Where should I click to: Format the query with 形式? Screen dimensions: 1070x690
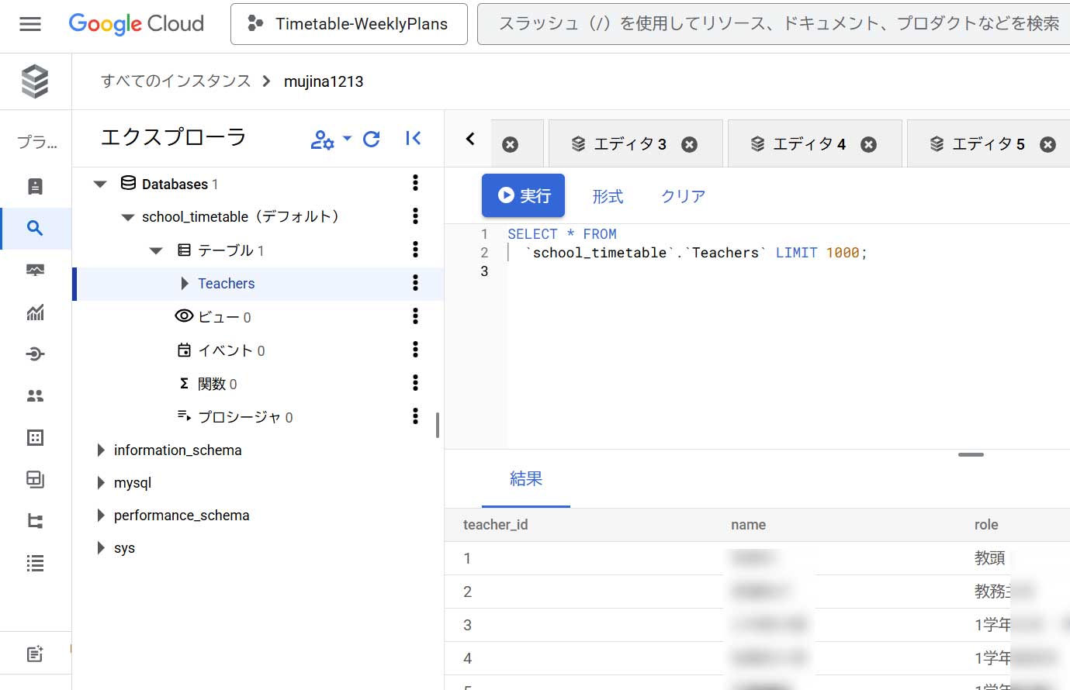[x=608, y=196]
